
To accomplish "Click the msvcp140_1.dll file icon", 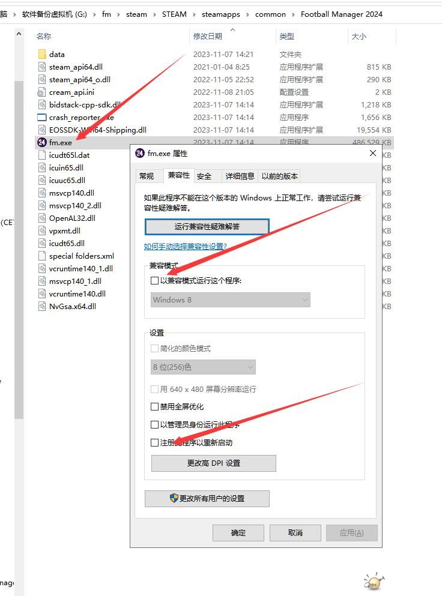I will [42, 281].
